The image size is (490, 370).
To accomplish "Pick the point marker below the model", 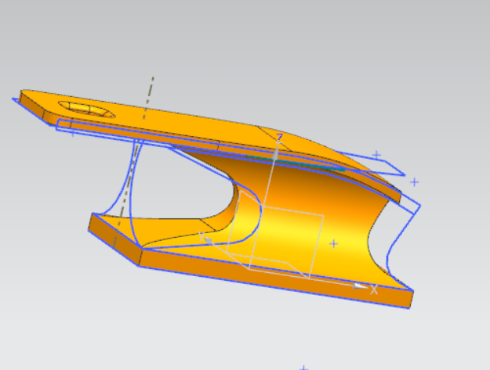I will tap(303, 367).
